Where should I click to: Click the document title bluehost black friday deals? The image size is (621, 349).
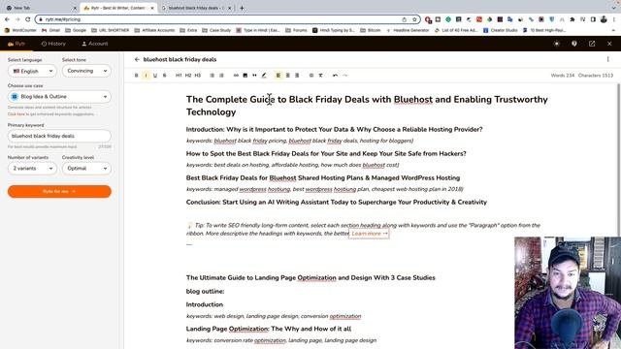coord(180,59)
